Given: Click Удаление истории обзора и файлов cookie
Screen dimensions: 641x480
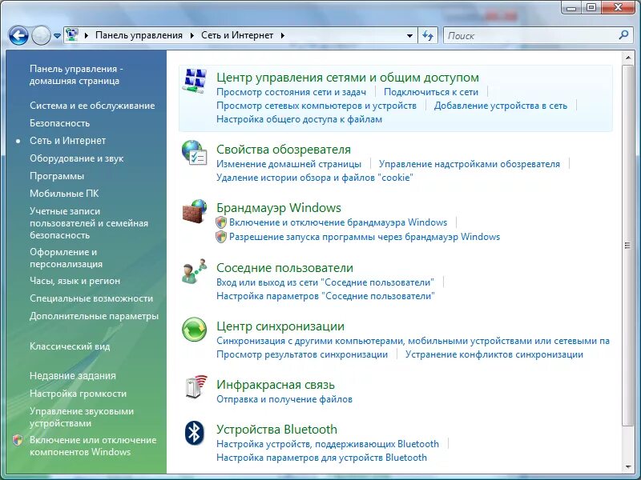Looking at the screenshot, I should click(315, 178).
